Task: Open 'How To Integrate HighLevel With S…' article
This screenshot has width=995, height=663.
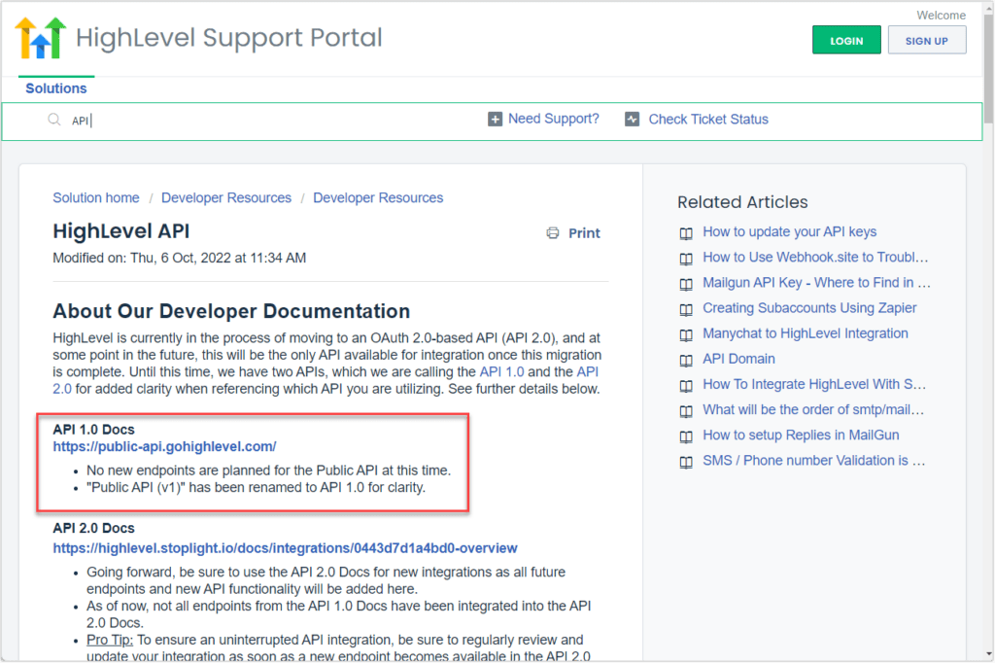Action: 814,384
